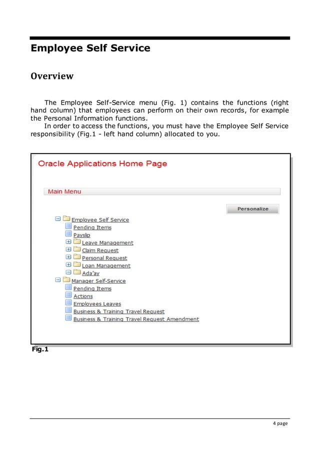Expand the Claim Request folder
The height and width of the screenshot is (451, 319).
tap(68, 249)
